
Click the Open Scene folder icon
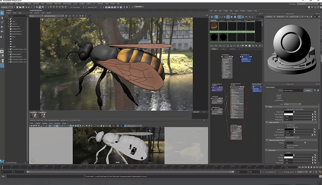tap(20, 7)
